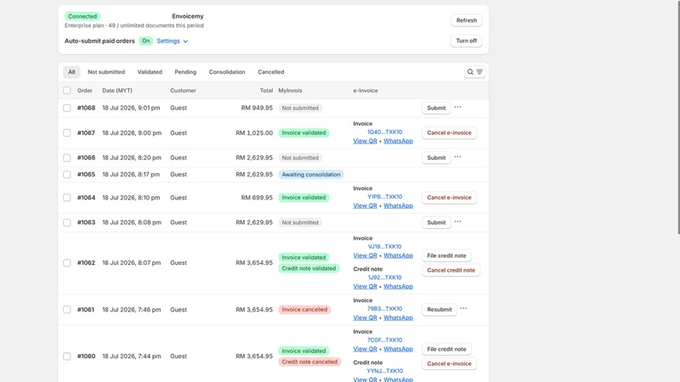Viewport: 680px width, 382px height.
Task: Share order #1064 invoice via WhatsApp
Action: click(x=398, y=205)
